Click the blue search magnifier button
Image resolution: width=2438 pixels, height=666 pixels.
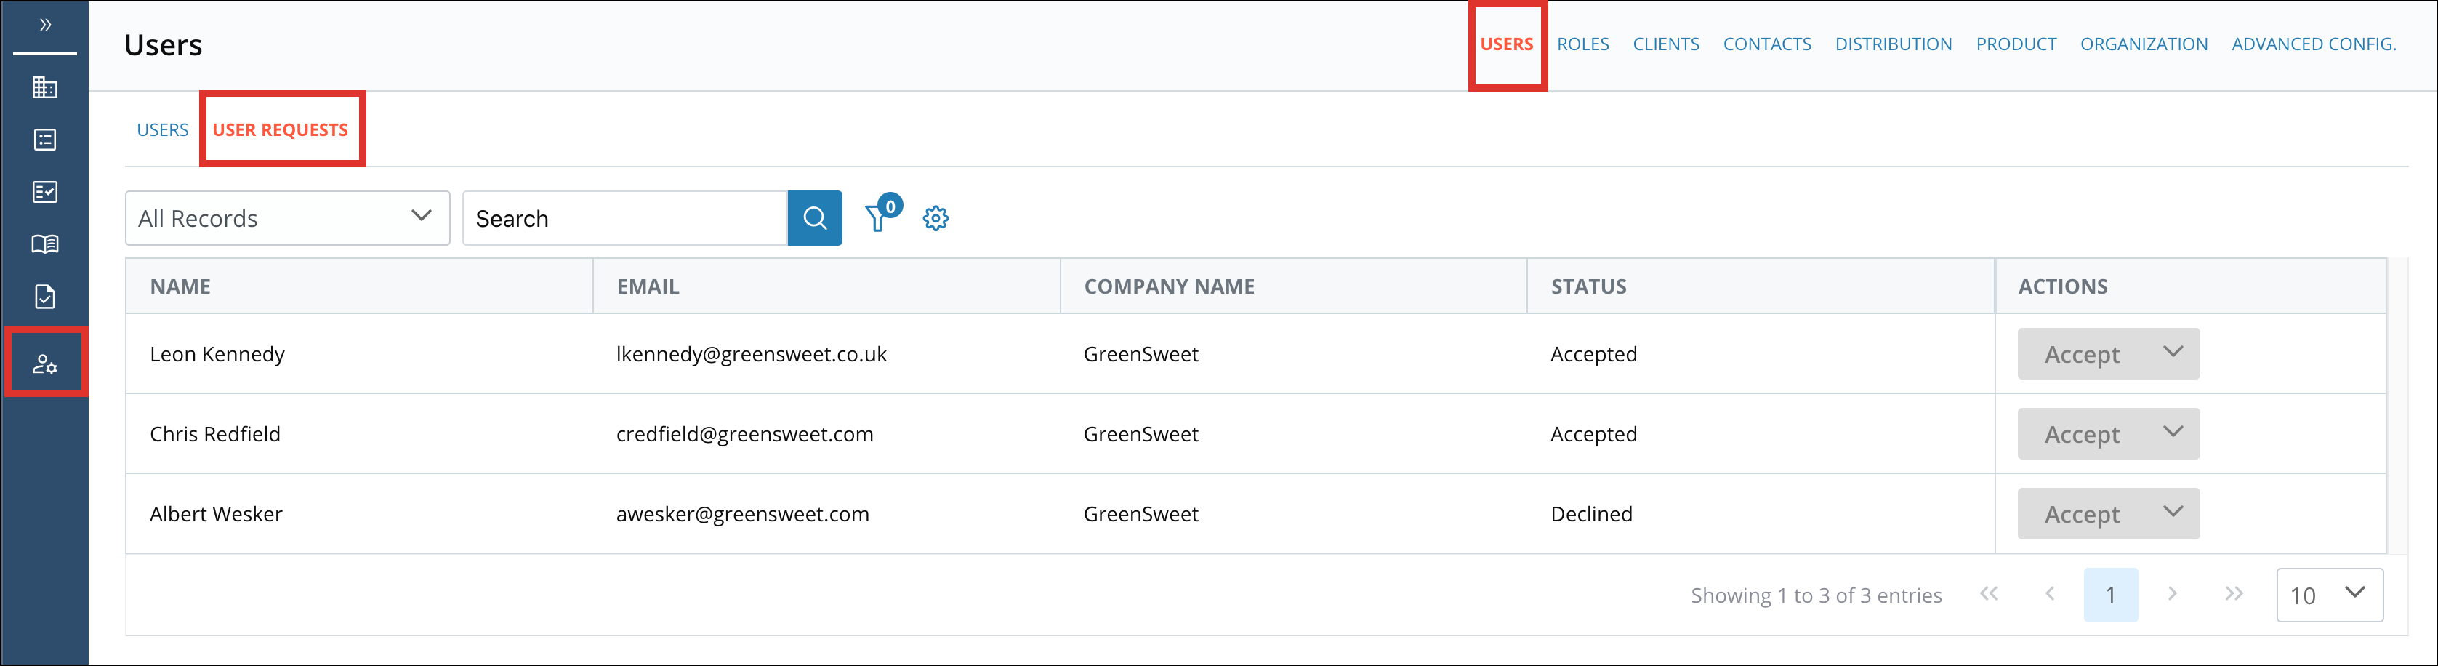[814, 217]
